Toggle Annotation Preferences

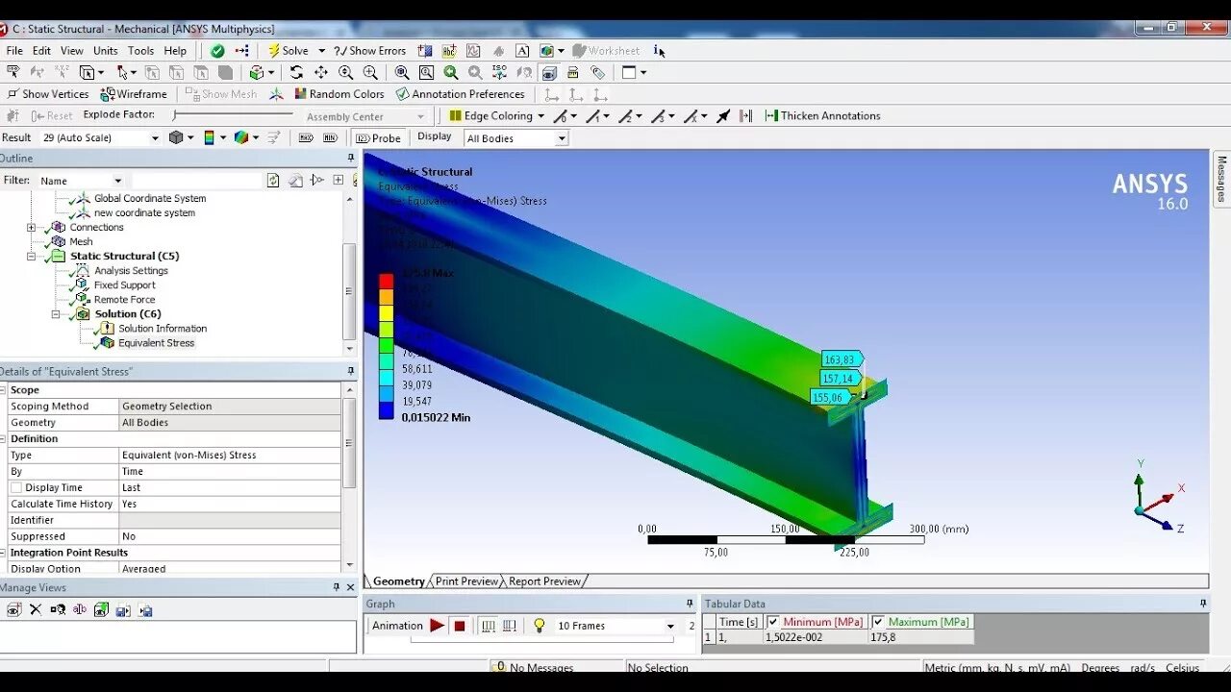[x=461, y=94]
